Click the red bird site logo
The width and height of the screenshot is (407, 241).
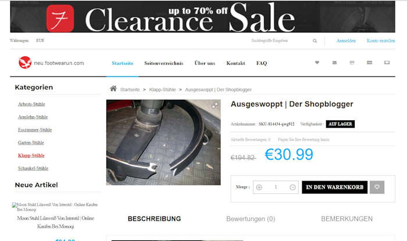click(25, 63)
